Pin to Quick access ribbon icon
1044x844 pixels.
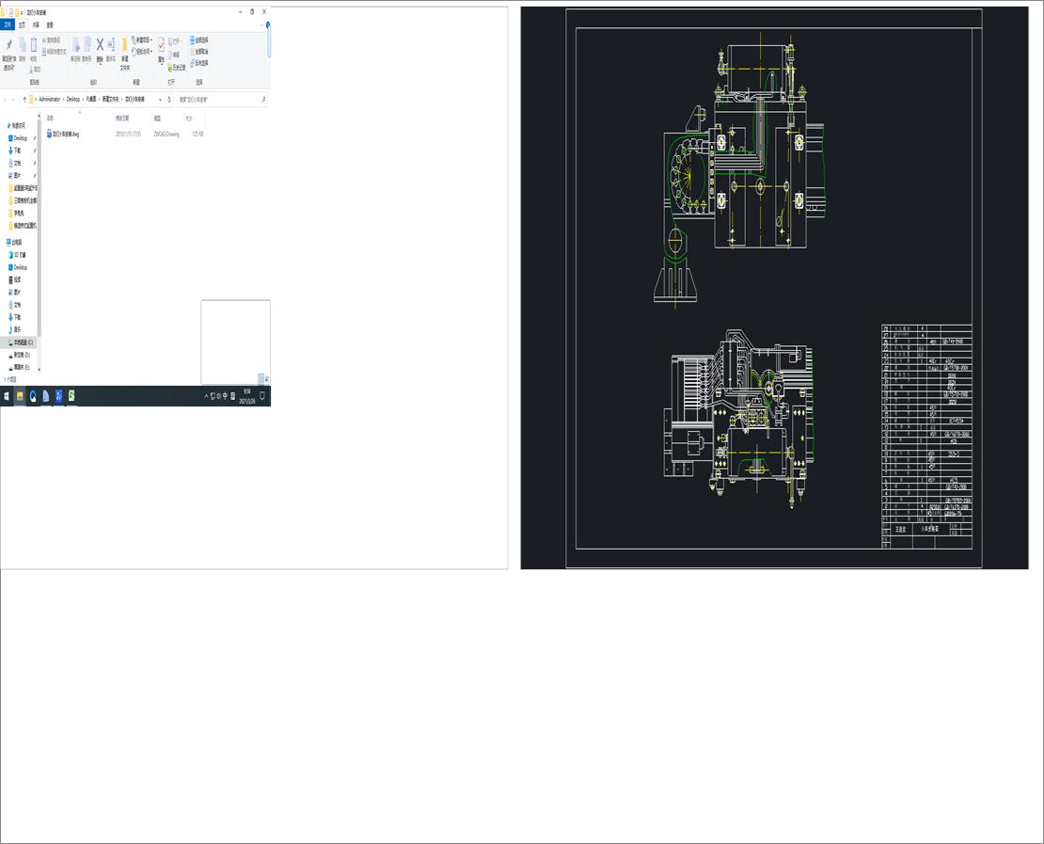8,44
